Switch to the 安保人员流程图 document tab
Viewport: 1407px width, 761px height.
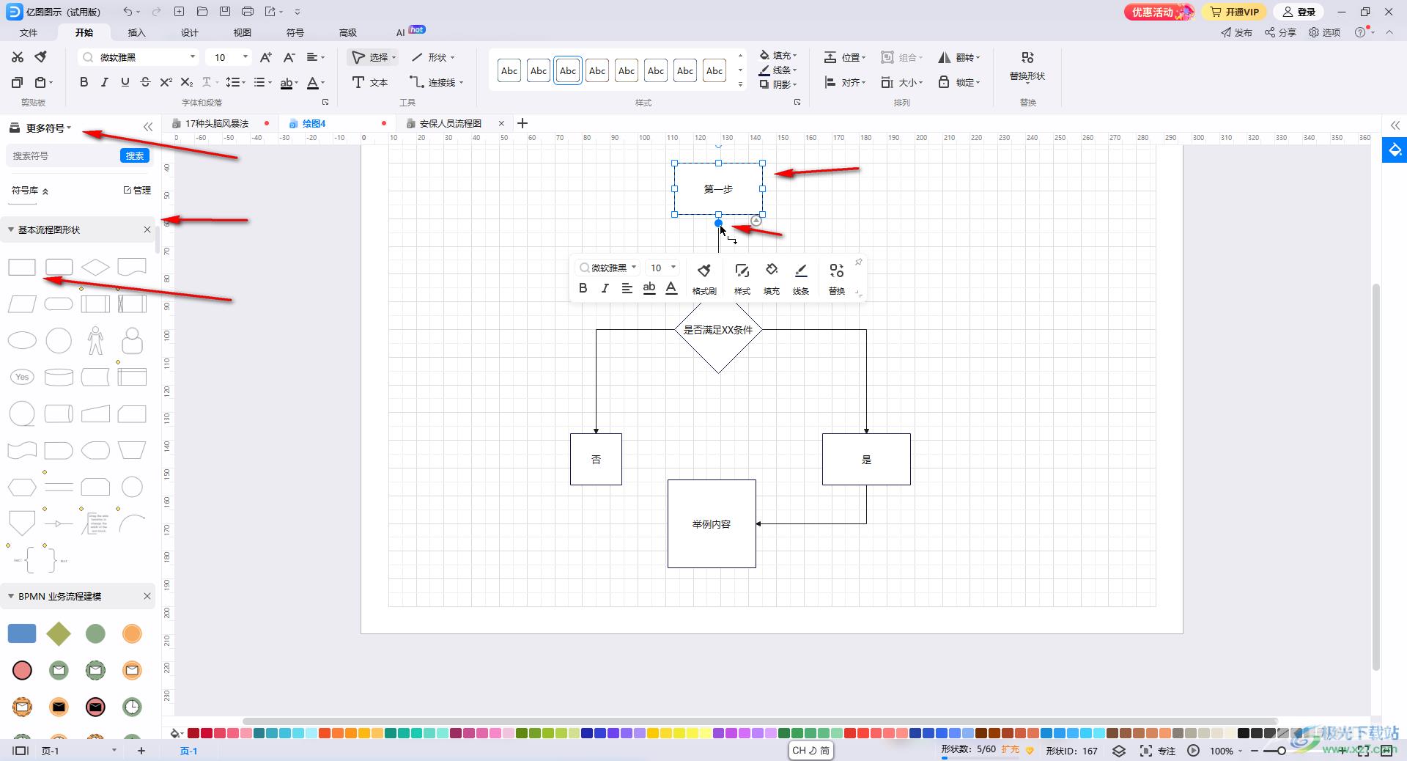450,123
